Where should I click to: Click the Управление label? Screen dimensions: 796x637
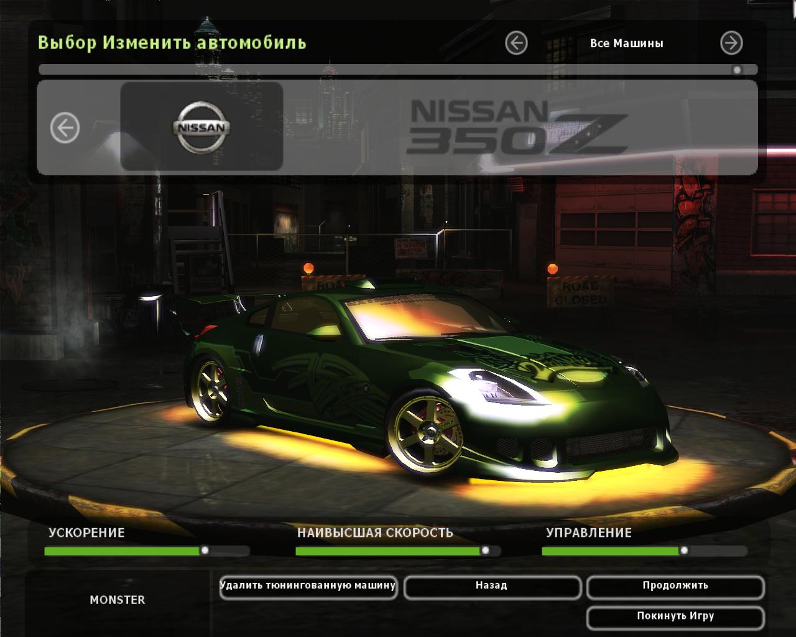[589, 532]
